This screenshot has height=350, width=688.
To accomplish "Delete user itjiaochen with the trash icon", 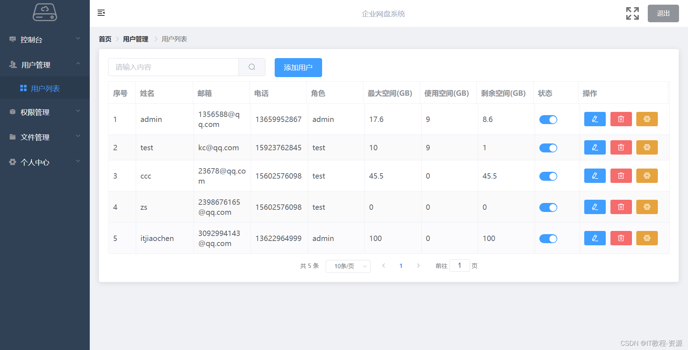I will (621, 238).
